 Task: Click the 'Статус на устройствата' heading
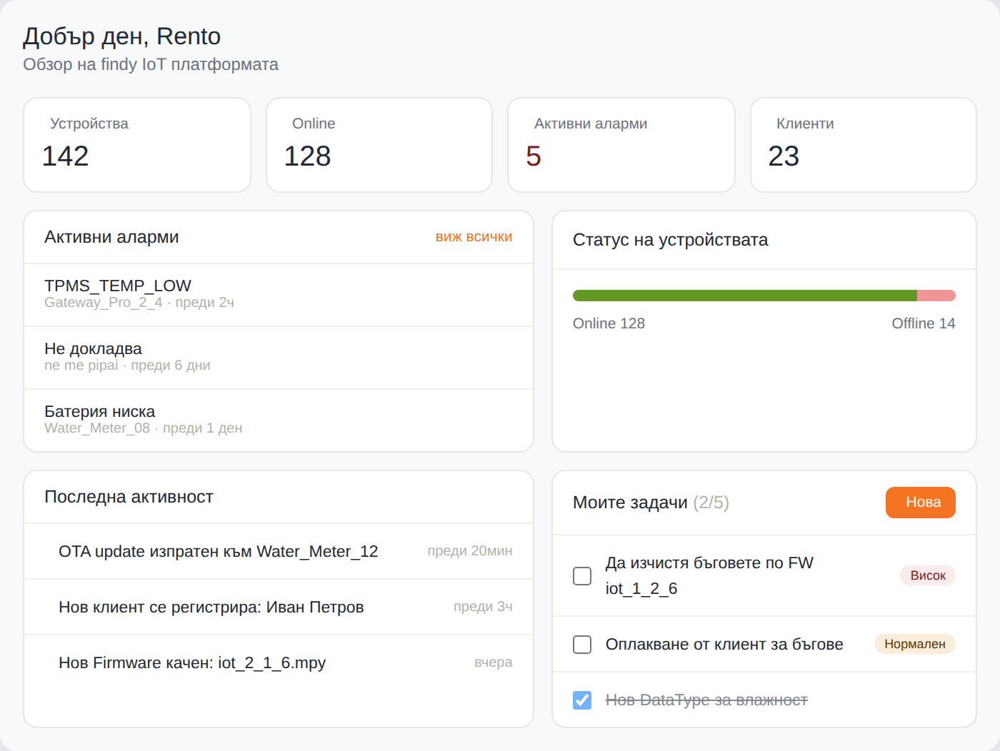pos(670,240)
